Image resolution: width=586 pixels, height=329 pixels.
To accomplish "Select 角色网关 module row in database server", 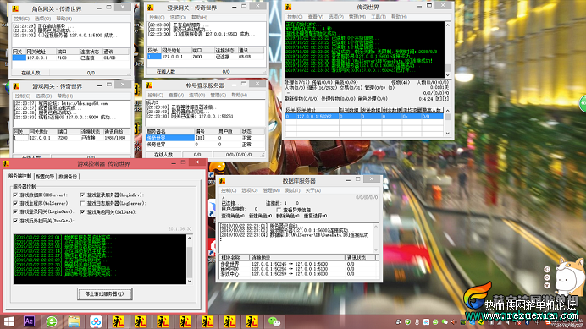I will [299, 269].
